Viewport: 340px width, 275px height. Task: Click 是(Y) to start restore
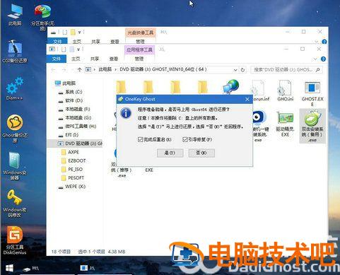(170, 153)
